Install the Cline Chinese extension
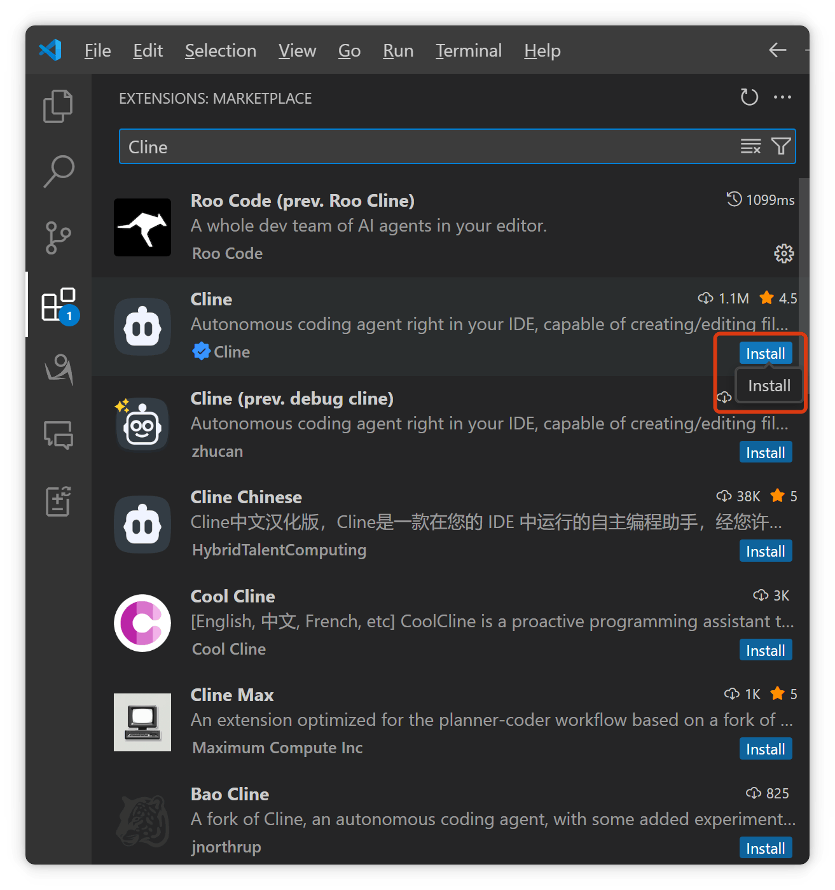The height and width of the screenshot is (890, 835). [x=765, y=551]
